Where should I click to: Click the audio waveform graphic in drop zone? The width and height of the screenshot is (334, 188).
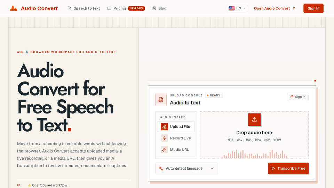pos(254,154)
